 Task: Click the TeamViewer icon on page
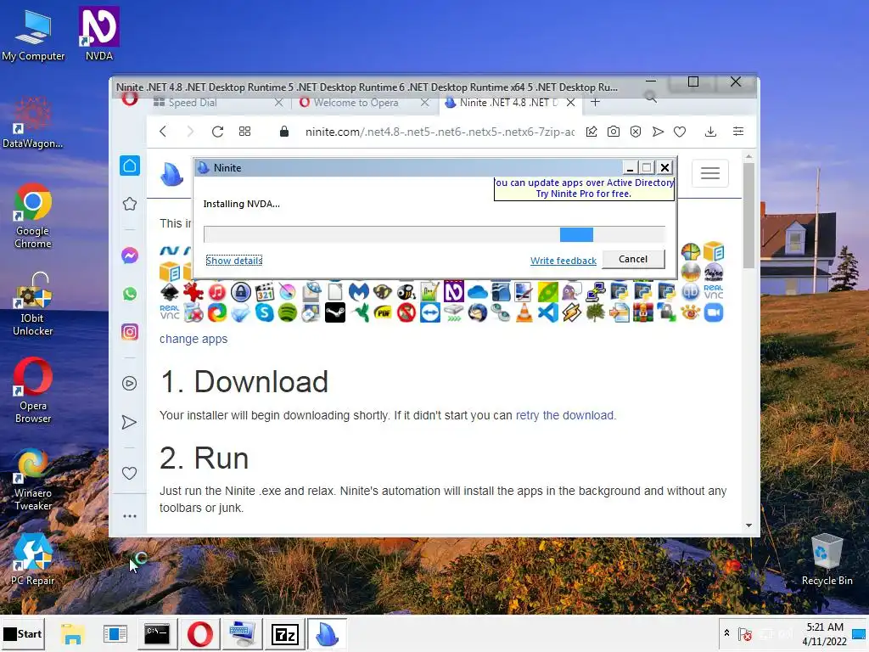tap(430, 312)
